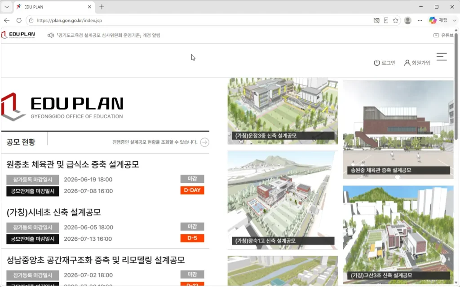
Task: Click arrow circle to view 공모 현황
Action: 204,142
